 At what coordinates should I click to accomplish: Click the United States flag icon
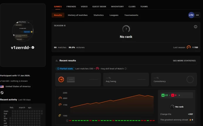(x=2, y=87)
